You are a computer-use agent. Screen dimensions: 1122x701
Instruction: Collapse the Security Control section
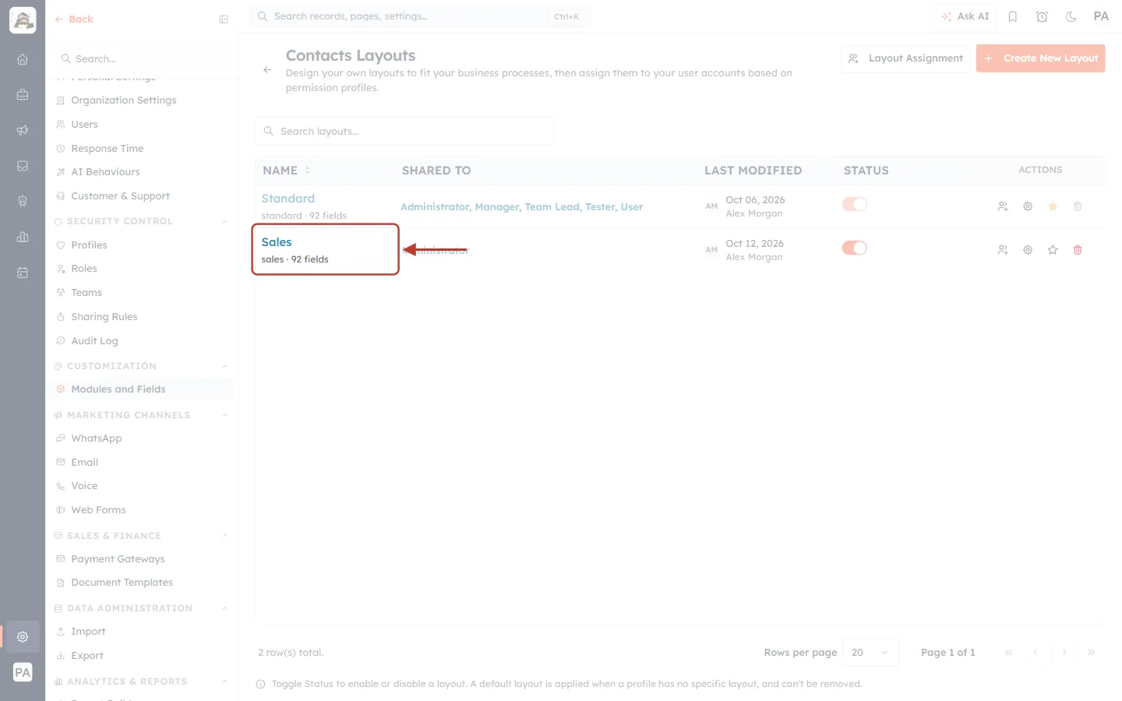[x=225, y=221]
